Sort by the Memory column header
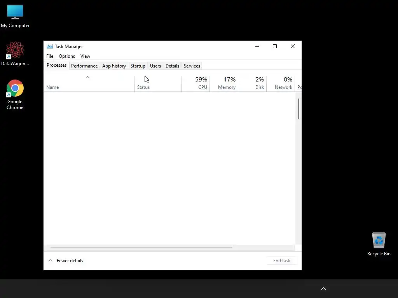 point(224,83)
